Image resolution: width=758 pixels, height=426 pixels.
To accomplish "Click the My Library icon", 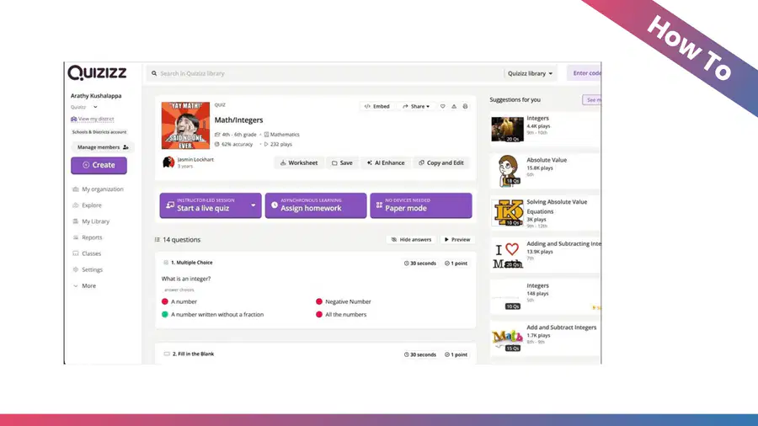I will point(76,221).
